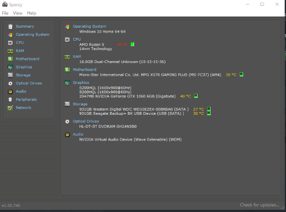The width and height of the screenshot is (286, 212).
Task: Open the View menu
Action: [x=18, y=13]
